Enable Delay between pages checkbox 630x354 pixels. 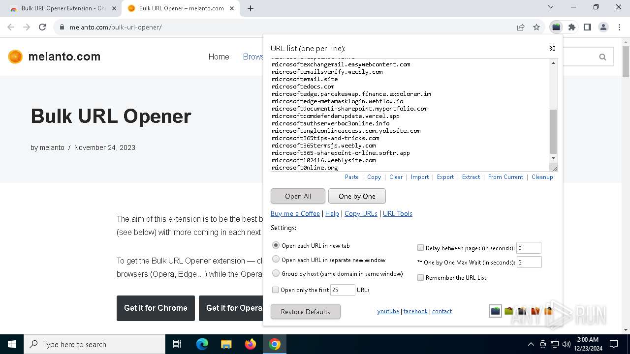point(421,248)
